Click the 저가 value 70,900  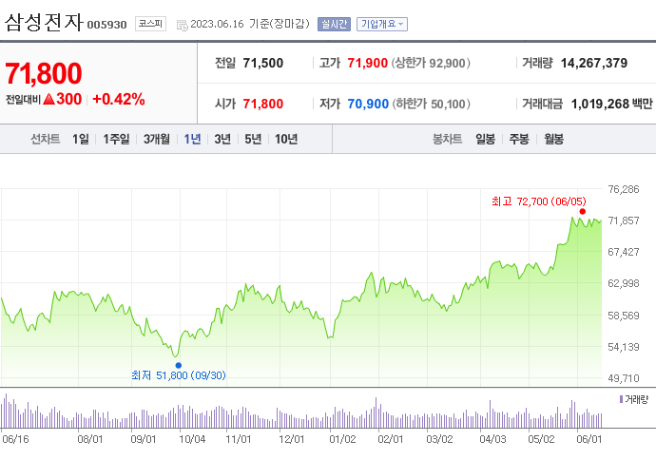tap(368, 104)
